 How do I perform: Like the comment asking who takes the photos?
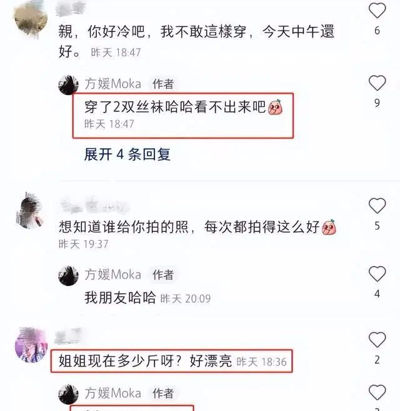pos(377,206)
